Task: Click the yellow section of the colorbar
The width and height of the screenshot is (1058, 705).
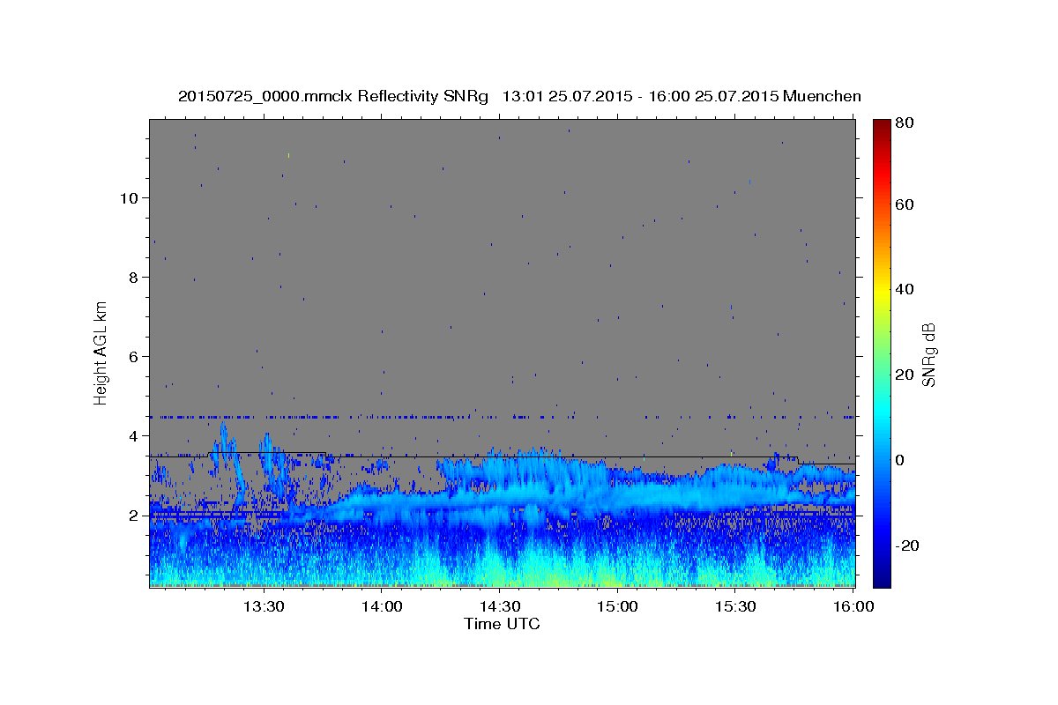Action: pos(882,289)
